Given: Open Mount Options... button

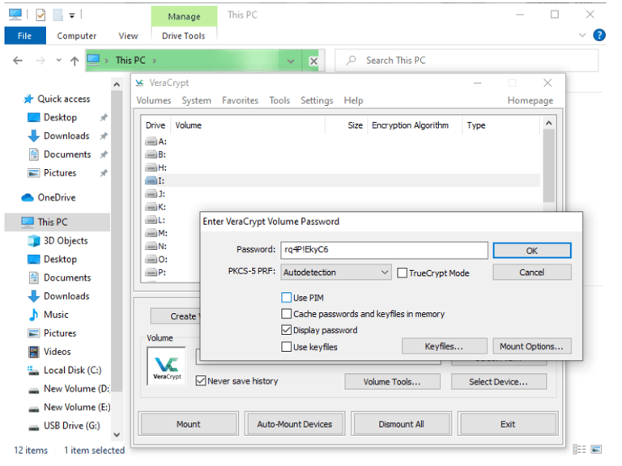Looking at the screenshot, I should (532, 346).
